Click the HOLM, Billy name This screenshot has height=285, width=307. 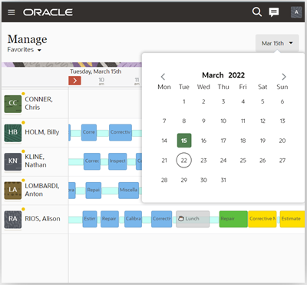(x=42, y=132)
